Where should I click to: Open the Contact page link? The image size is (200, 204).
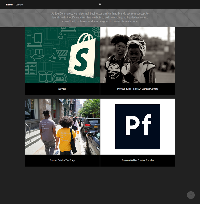click(19, 5)
